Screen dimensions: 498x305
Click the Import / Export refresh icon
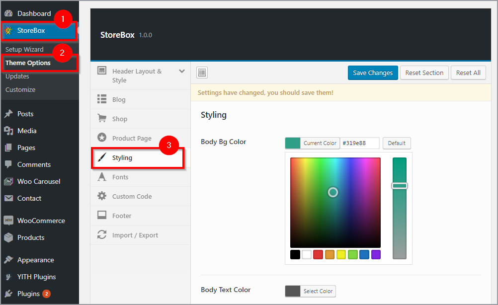point(102,234)
